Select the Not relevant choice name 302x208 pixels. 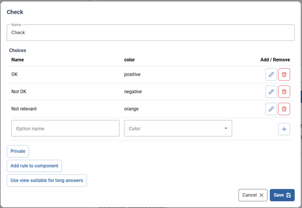pyautogui.click(x=24, y=109)
